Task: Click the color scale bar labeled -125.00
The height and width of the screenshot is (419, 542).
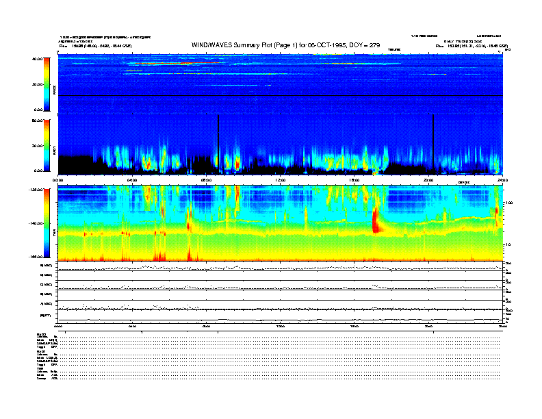Action: (47, 223)
